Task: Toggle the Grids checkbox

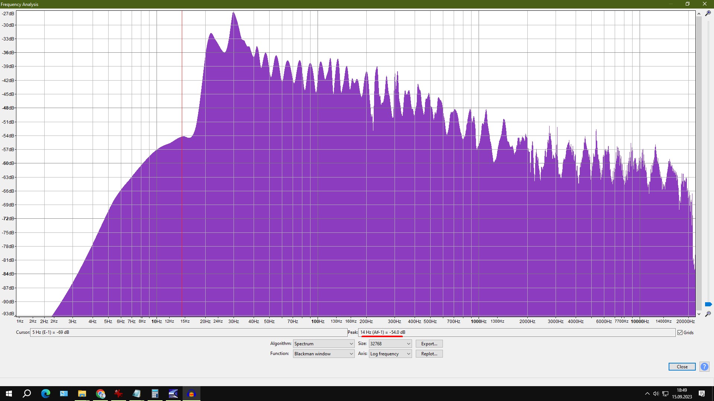Action: pos(680,333)
